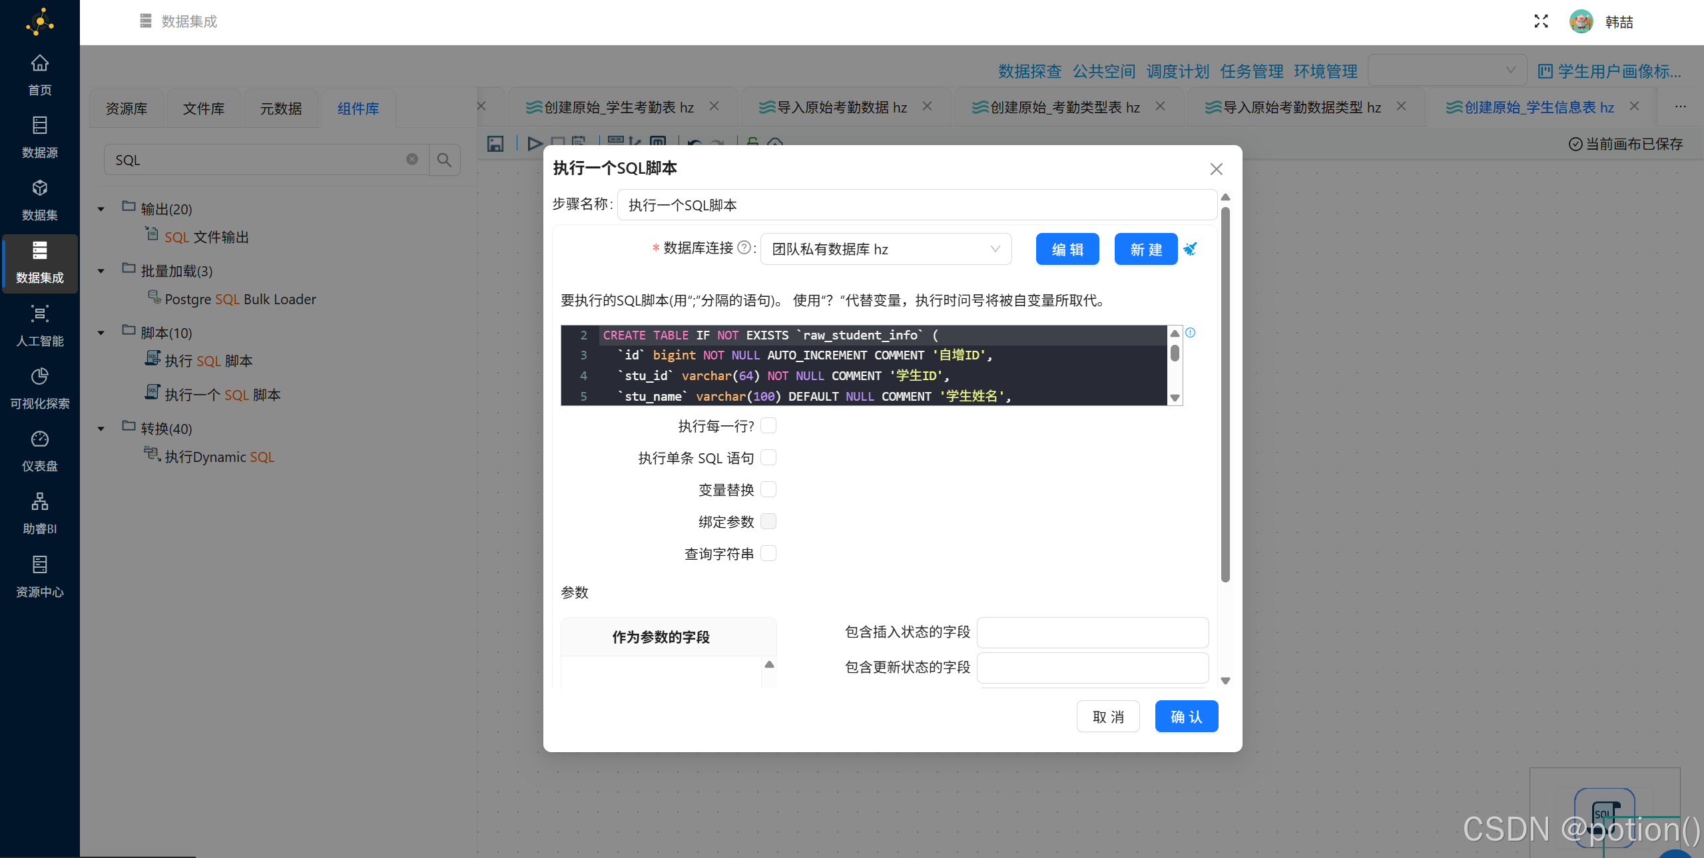The height and width of the screenshot is (858, 1704).
Task: Open the 导入原始考勤数据类型 hz tab
Action: click(1293, 107)
